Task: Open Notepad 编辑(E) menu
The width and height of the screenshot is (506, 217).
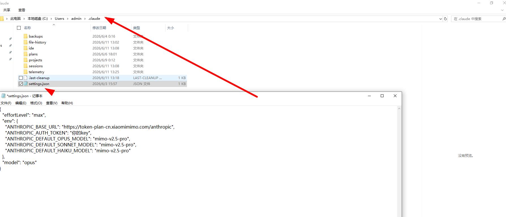Action: point(21,103)
